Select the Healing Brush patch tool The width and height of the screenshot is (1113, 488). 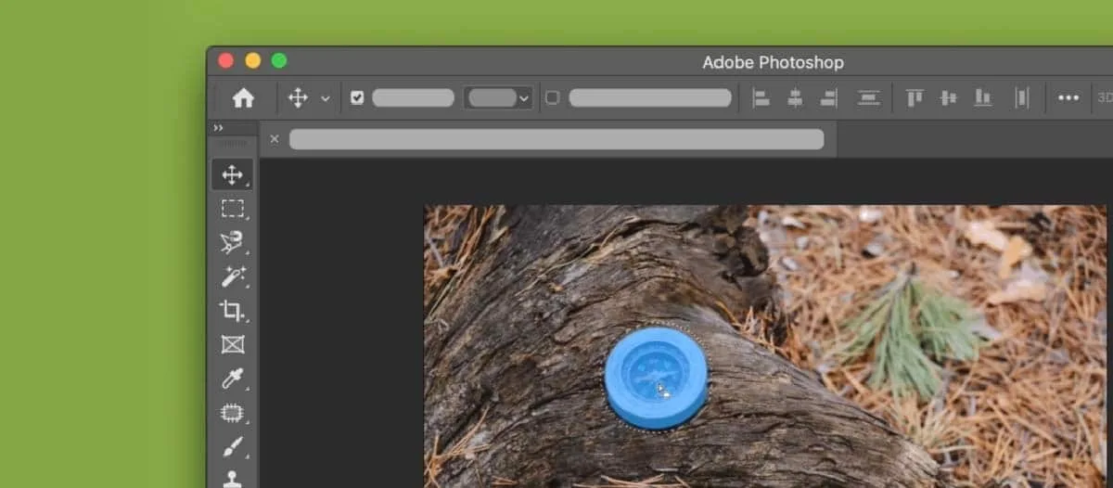[x=232, y=413]
